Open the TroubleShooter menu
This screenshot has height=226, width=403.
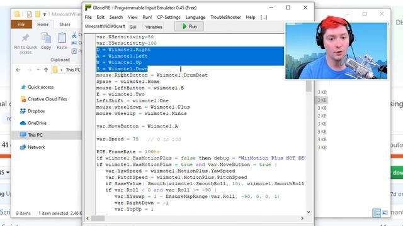(x=225, y=17)
